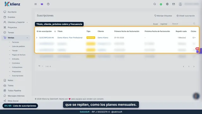Open the purple chat icon in top bar
This screenshot has width=202, height=114.
(42, 4)
